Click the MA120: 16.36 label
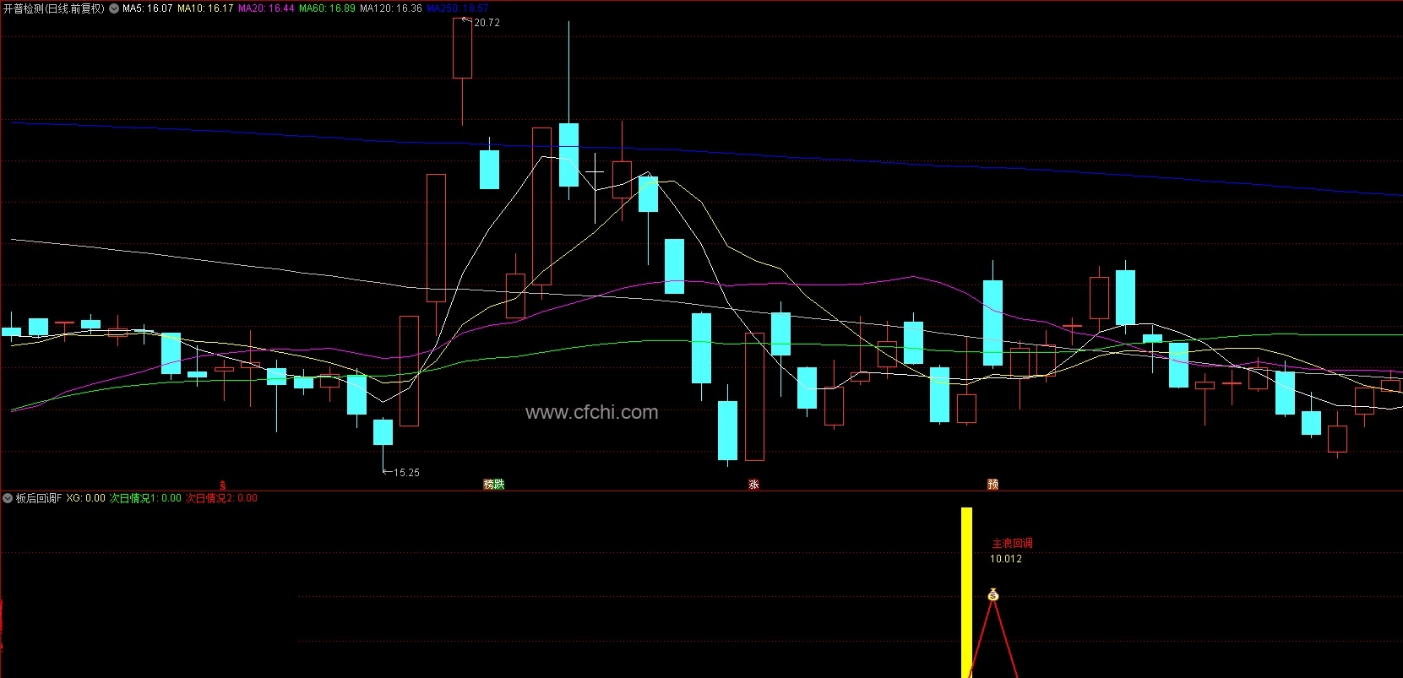1403x678 pixels. (x=391, y=8)
